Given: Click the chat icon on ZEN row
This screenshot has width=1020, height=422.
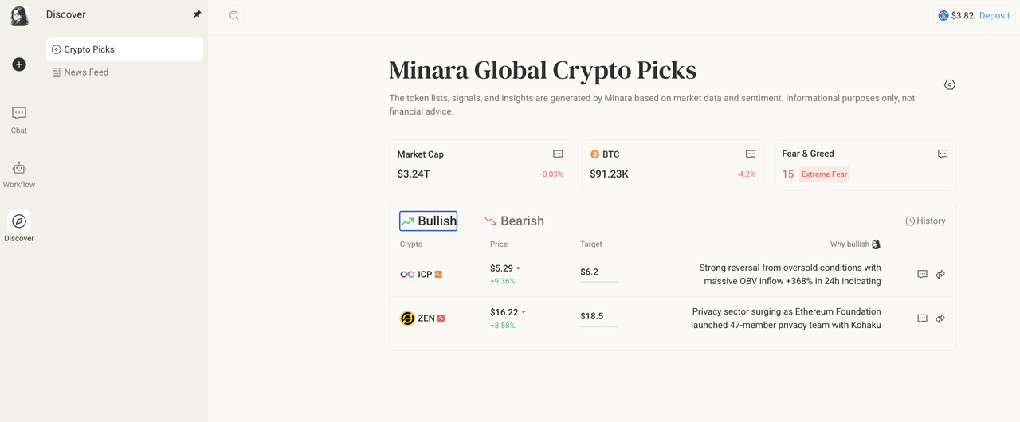Looking at the screenshot, I should point(922,318).
